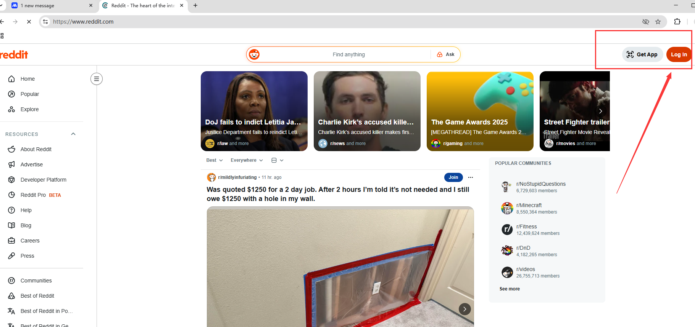
Task: Join the r/mildlyinfuriating community
Action: pyautogui.click(x=453, y=177)
